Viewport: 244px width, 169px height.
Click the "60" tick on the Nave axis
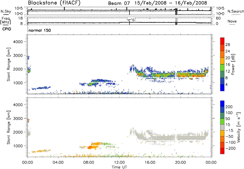coord(218,18)
